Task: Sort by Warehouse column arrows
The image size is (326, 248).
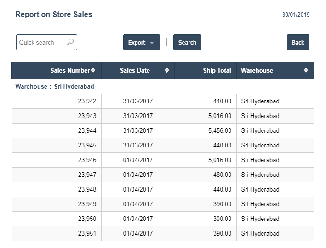Action: [x=306, y=70]
